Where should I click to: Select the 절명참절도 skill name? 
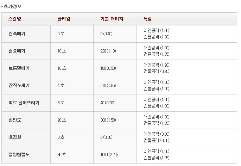tap(19, 155)
